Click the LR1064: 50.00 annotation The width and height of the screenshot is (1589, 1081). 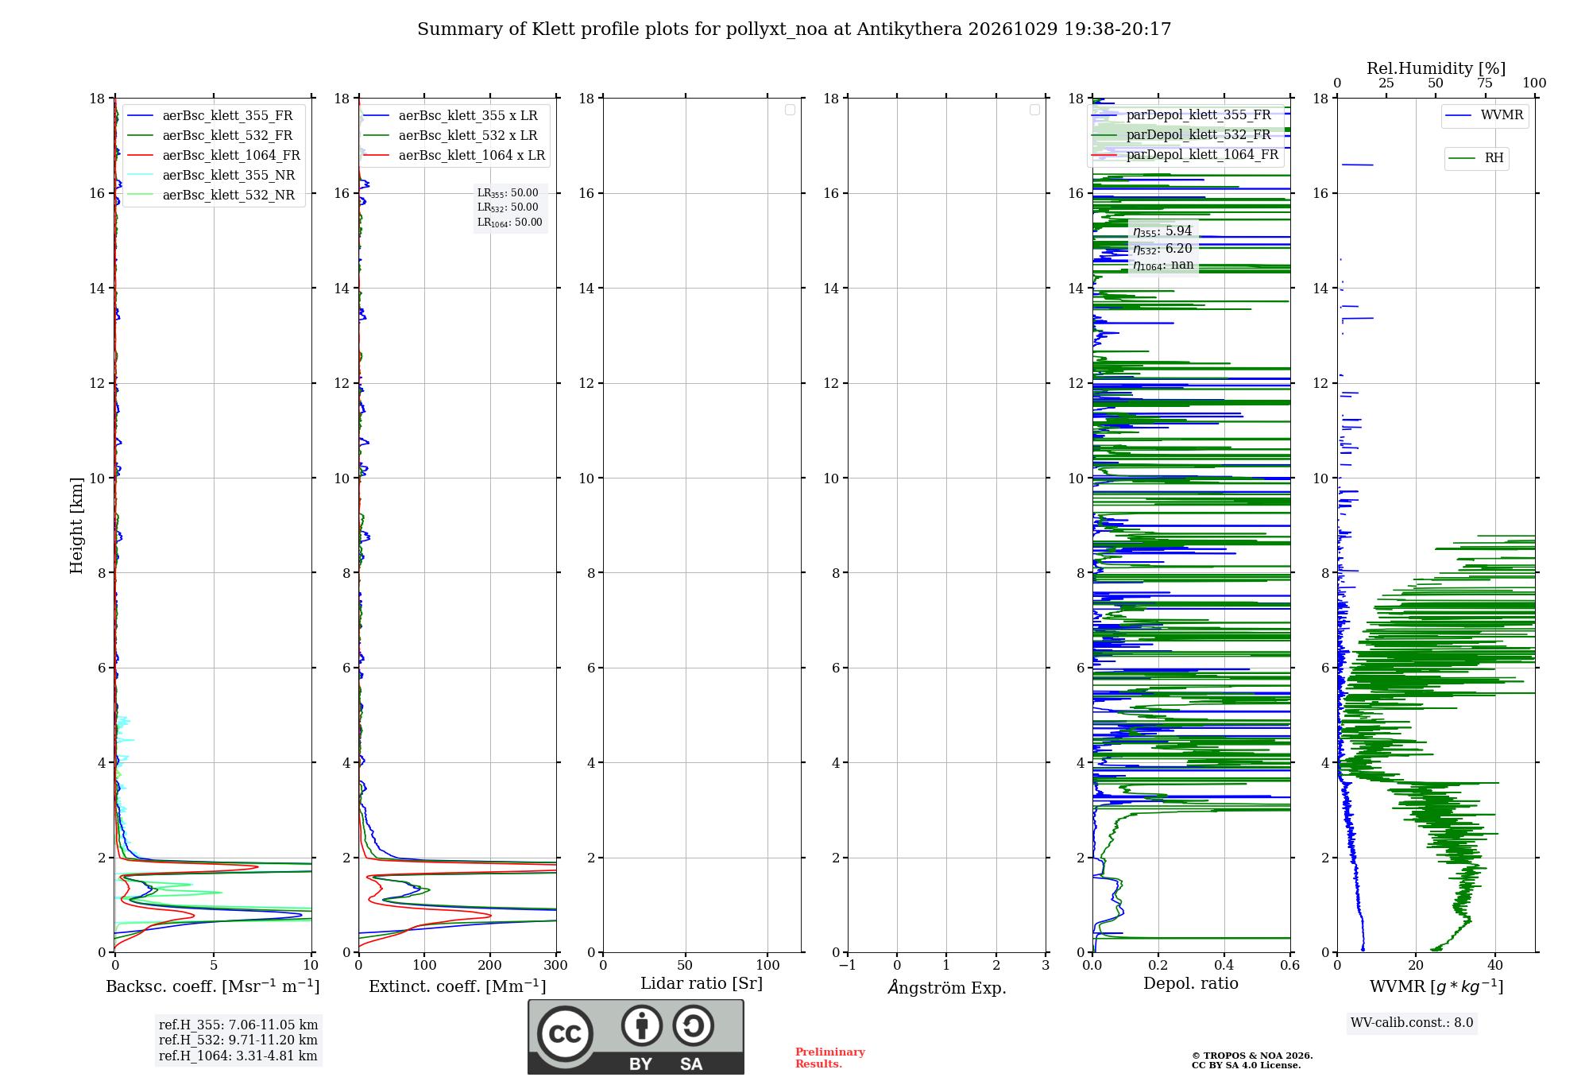510,223
